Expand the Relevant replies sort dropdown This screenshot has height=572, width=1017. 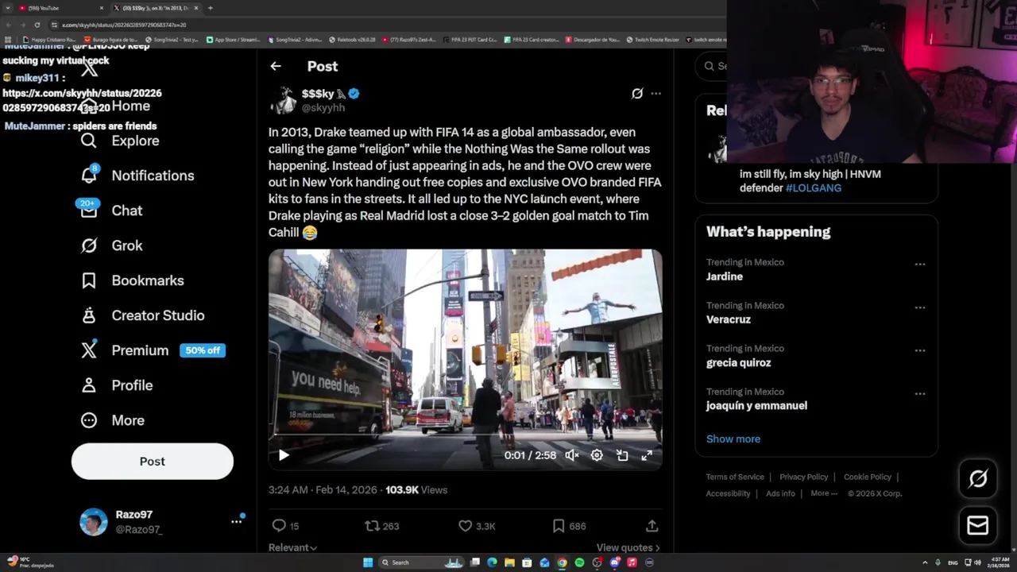tap(292, 547)
